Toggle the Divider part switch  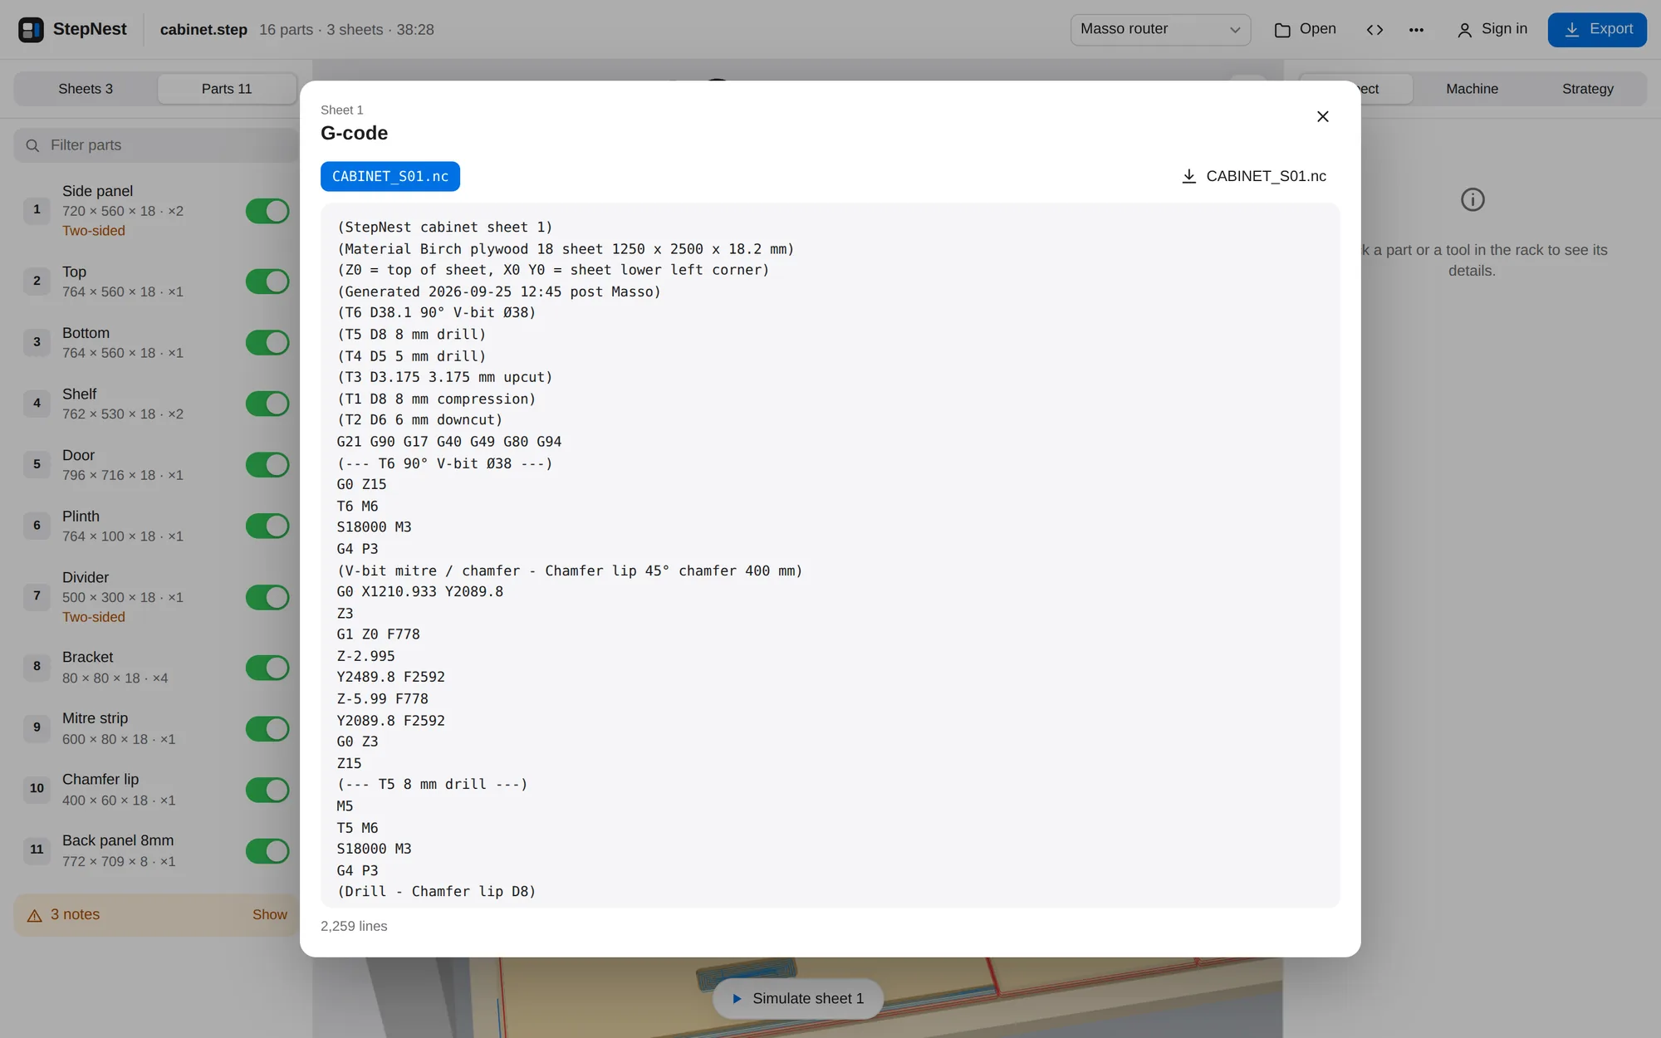tap(267, 597)
